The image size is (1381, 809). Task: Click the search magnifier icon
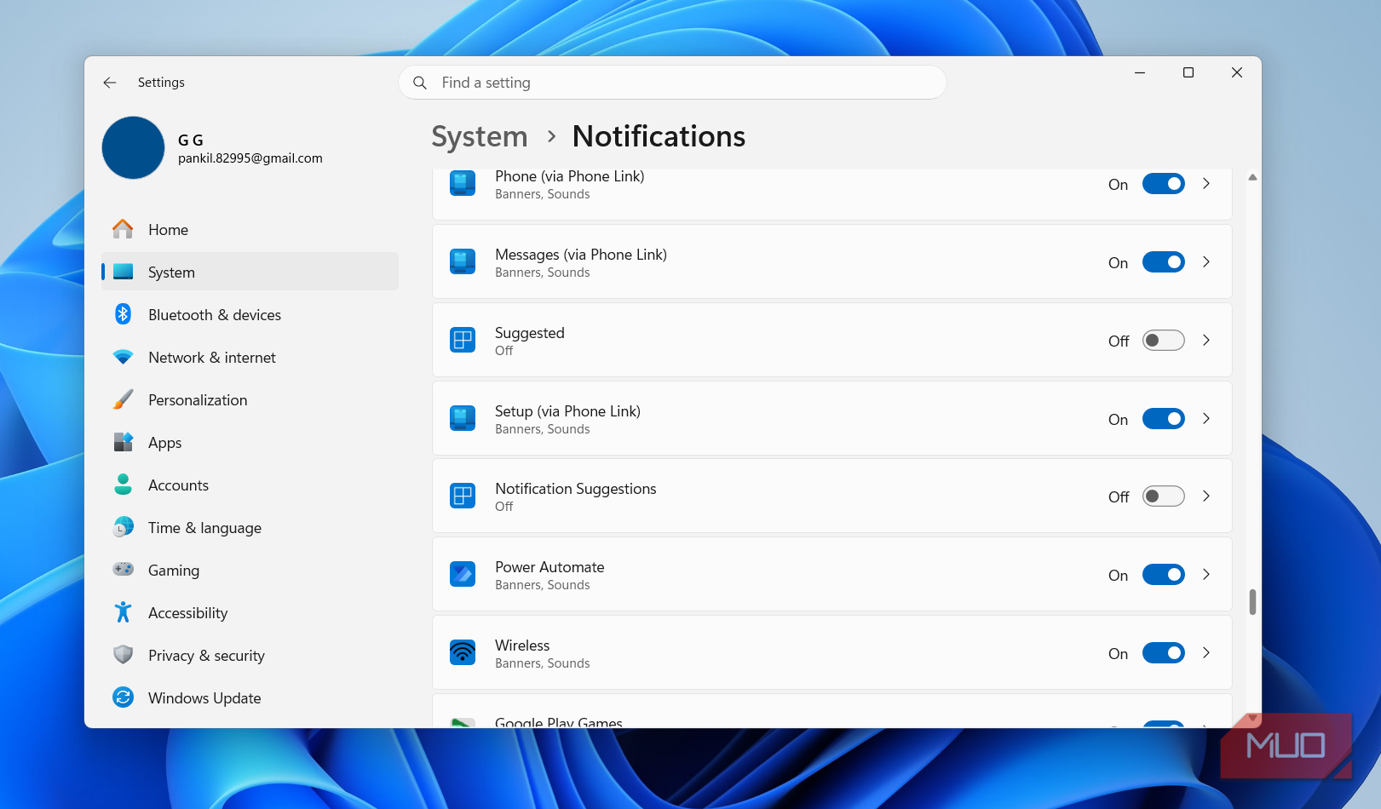pos(420,83)
